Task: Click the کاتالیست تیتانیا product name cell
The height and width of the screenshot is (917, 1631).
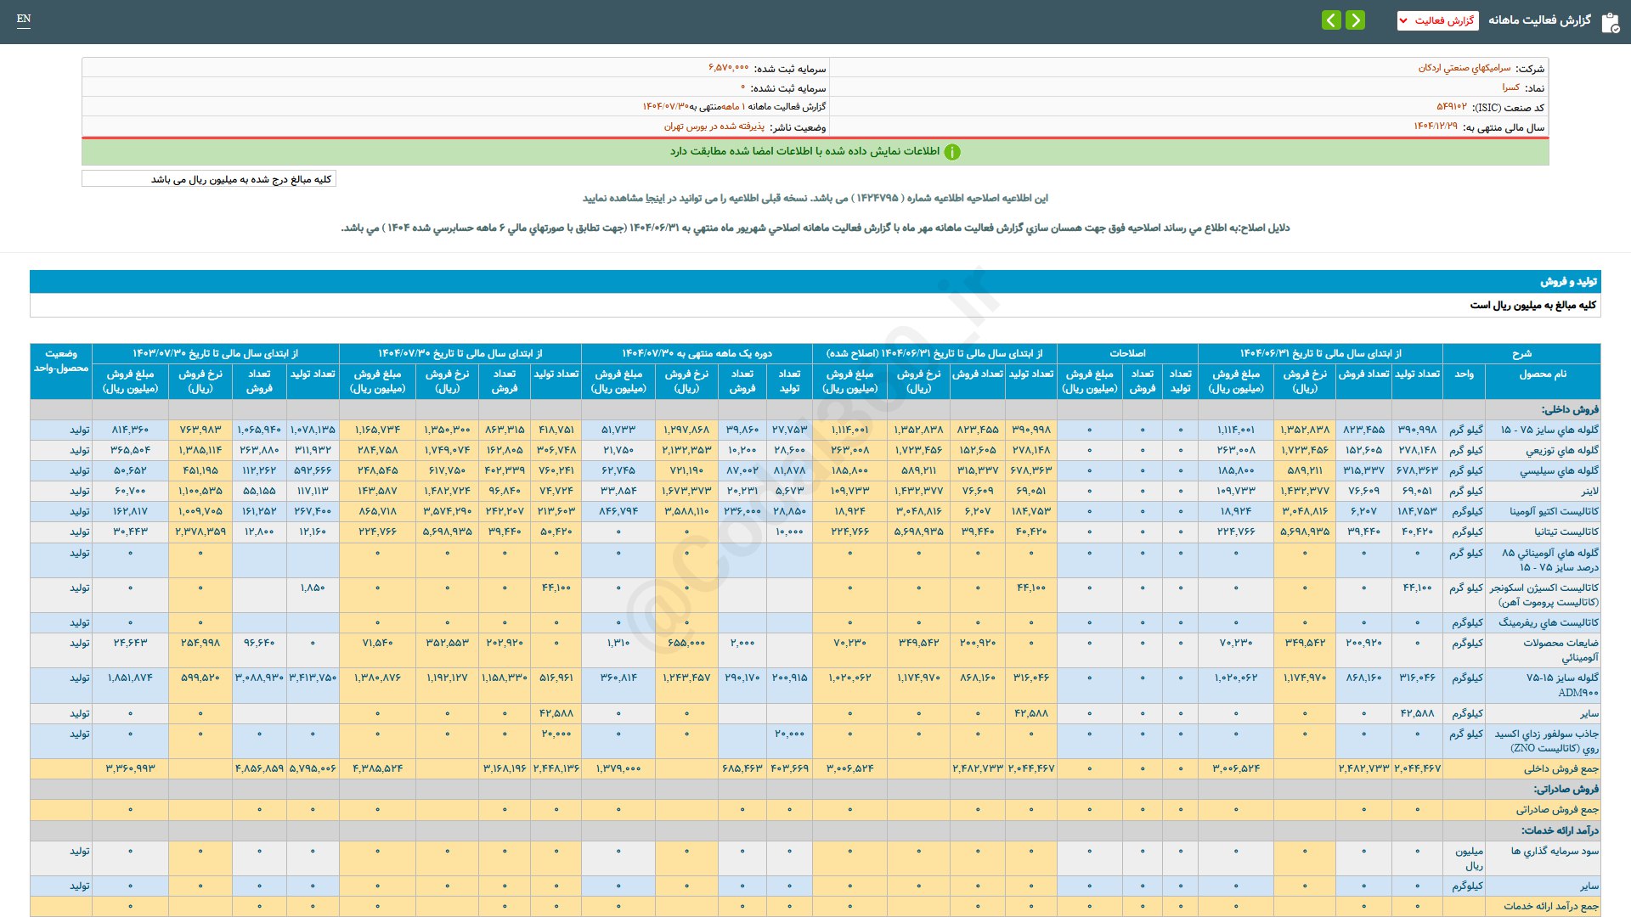Action: (x=1566, y=532)
